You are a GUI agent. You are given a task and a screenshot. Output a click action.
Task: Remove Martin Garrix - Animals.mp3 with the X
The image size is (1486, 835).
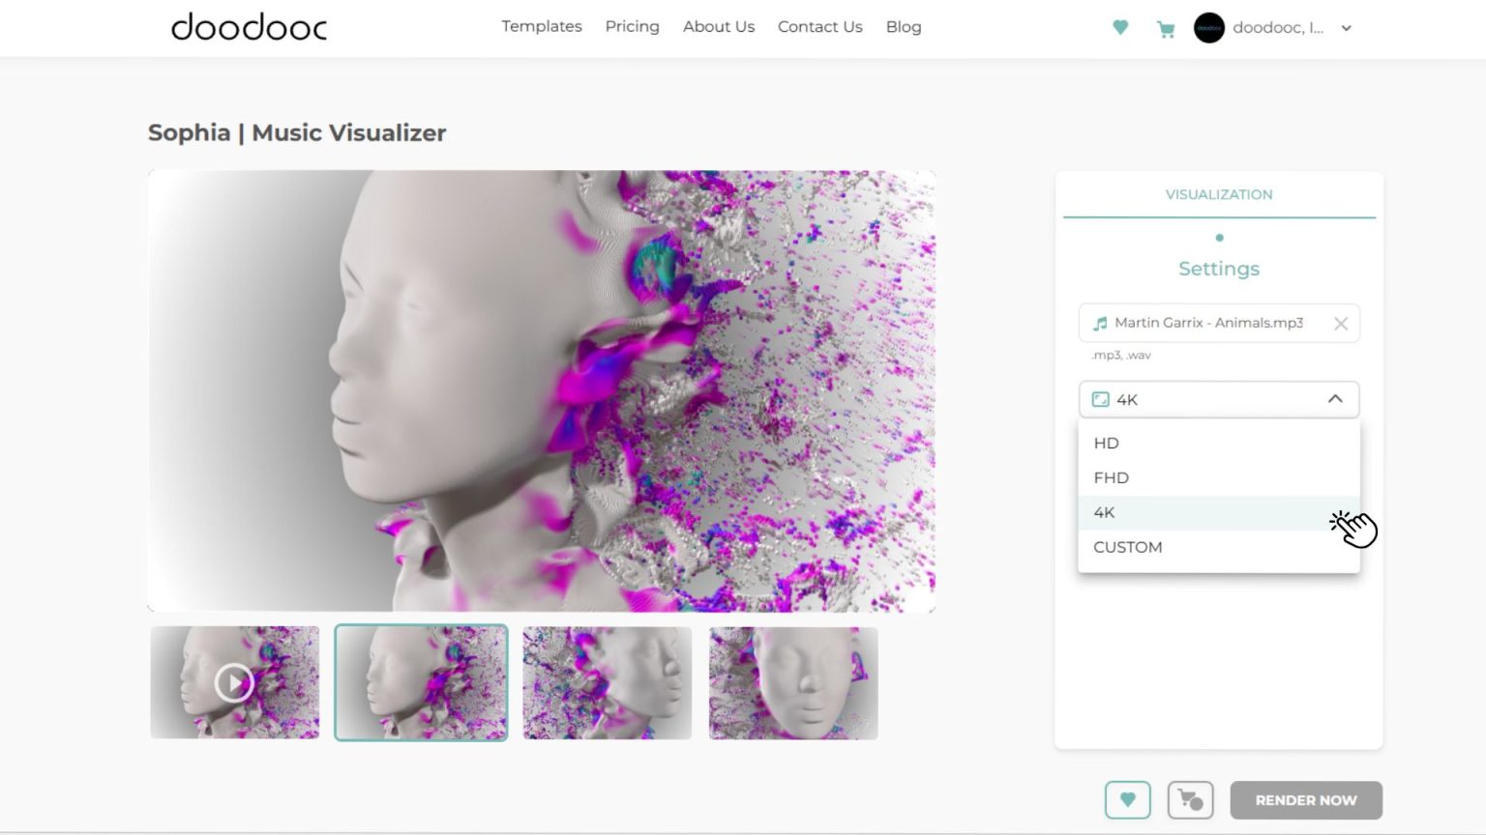pyautogui.click(x=1341, y=323)
